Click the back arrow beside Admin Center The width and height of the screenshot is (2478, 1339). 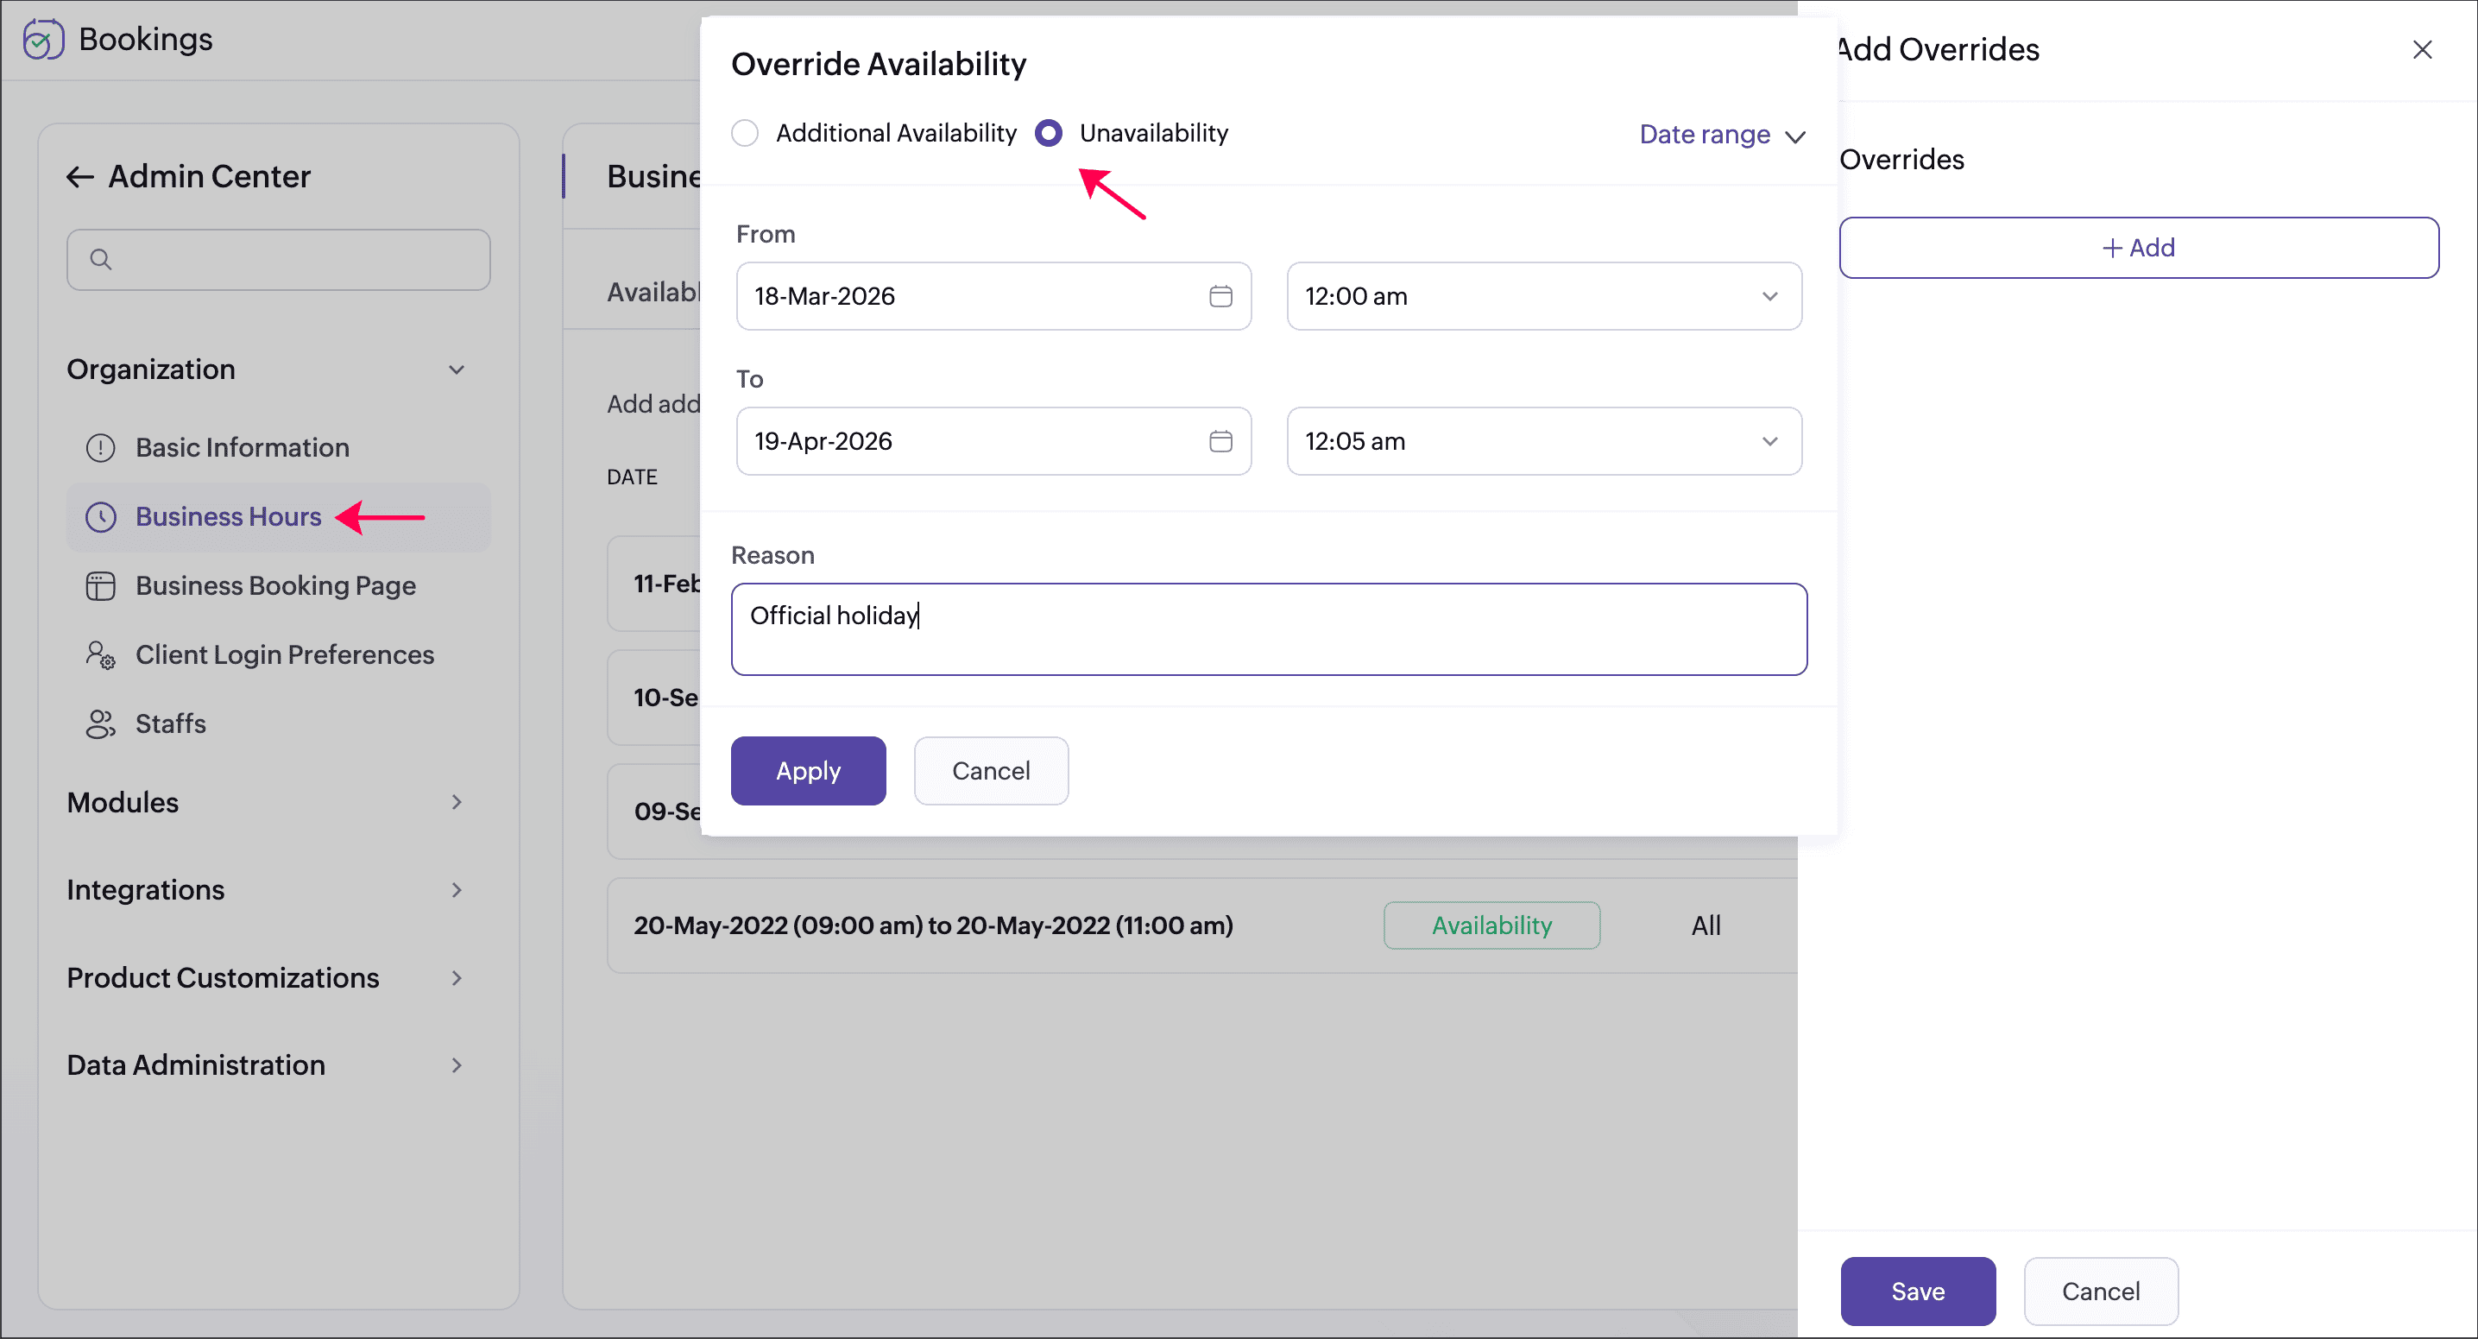[80, 177]
